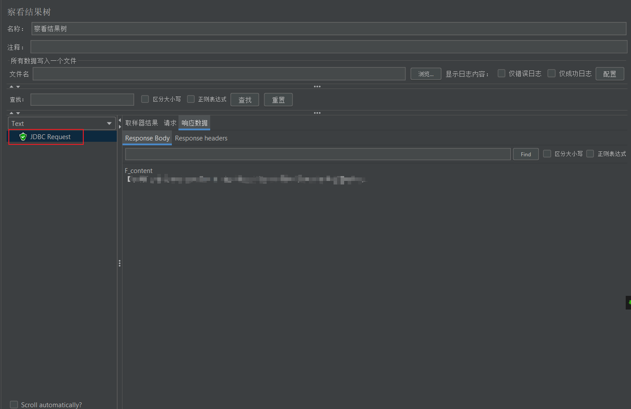Viewport: 631px width, 409px height.
Task: Click the 显示日志内容 label
Action: (467, 74)
